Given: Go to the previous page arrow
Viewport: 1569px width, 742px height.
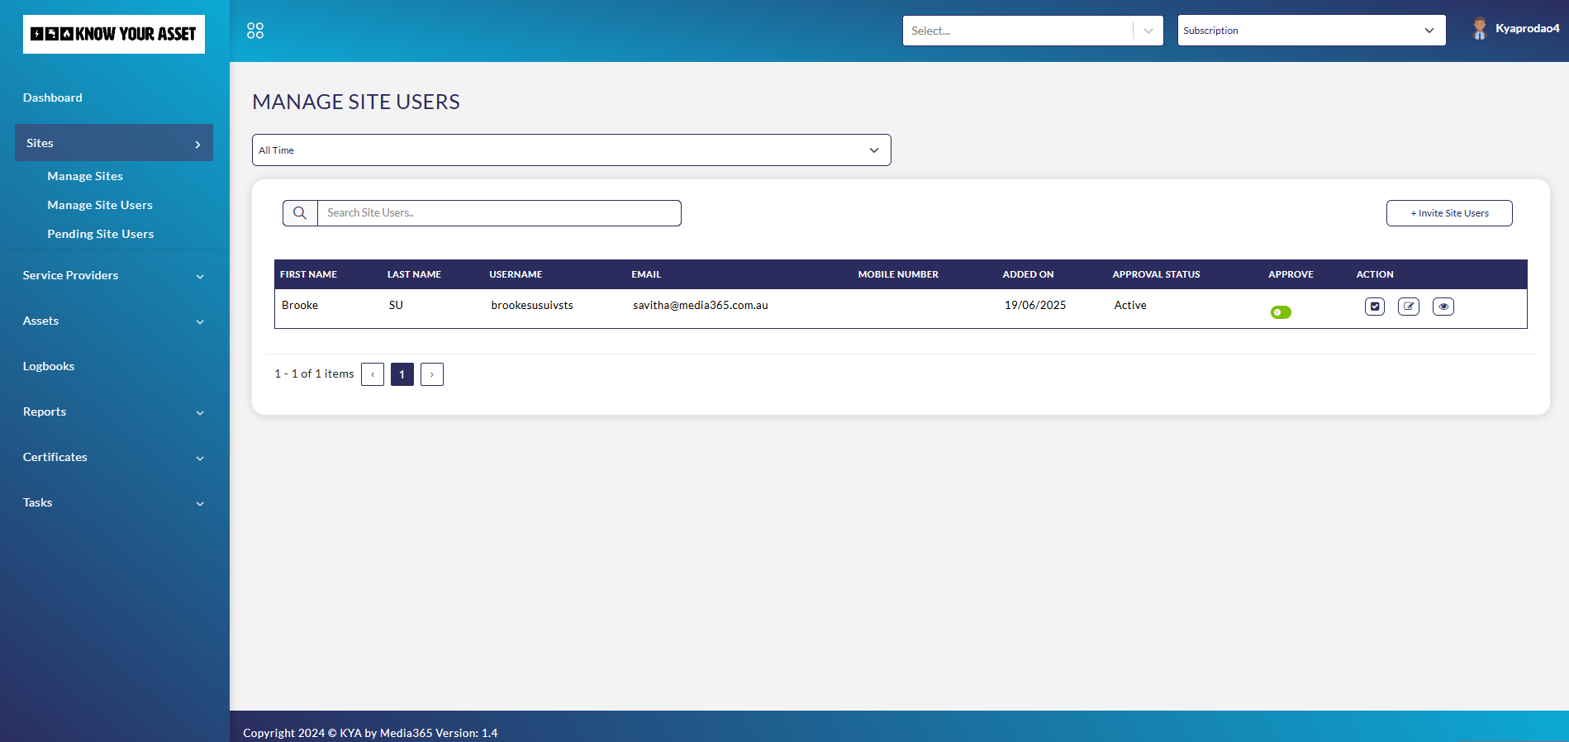Looking at the screenshot, I should [x=373, y=374].
